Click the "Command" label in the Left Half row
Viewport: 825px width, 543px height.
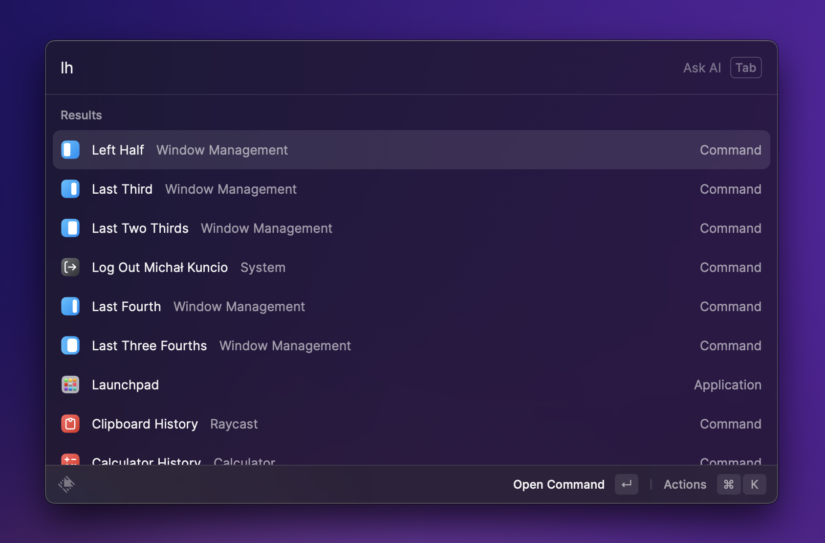[x=731, y=150]
